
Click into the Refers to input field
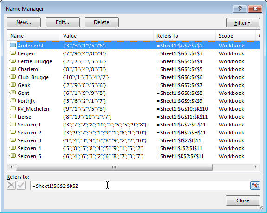(140, 186)
